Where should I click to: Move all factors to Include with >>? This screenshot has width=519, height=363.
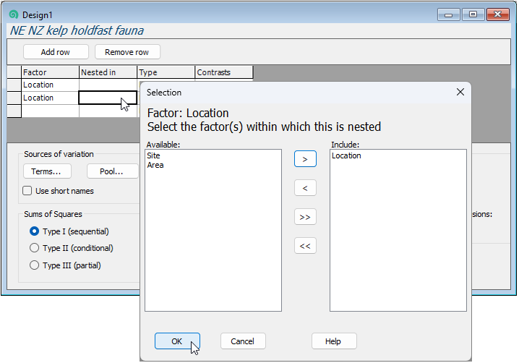(305, 217)
